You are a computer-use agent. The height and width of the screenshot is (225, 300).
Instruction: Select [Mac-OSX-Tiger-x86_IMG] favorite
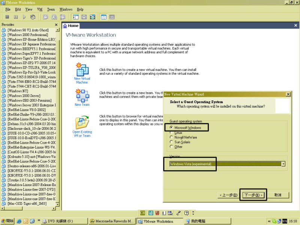(x=27, y=204)
